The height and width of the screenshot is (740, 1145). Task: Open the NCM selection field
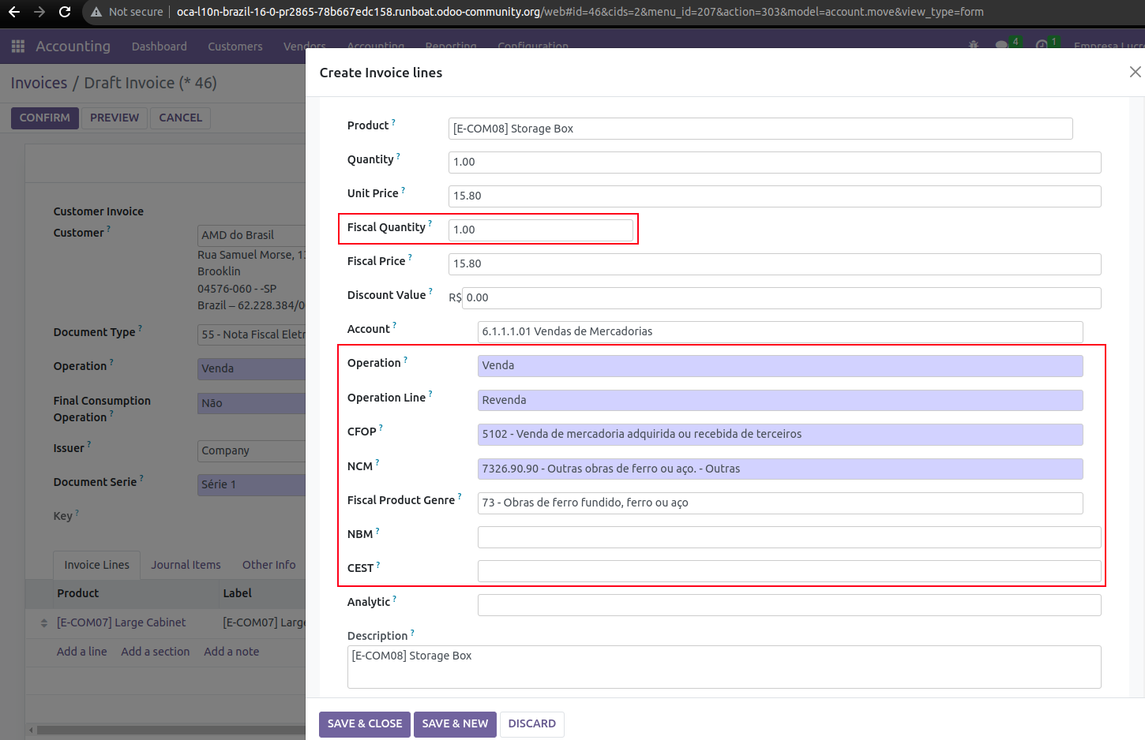coord(779,469)
